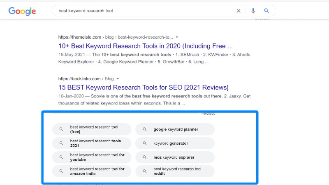Click the Google logo

click(x=22, y=11)
